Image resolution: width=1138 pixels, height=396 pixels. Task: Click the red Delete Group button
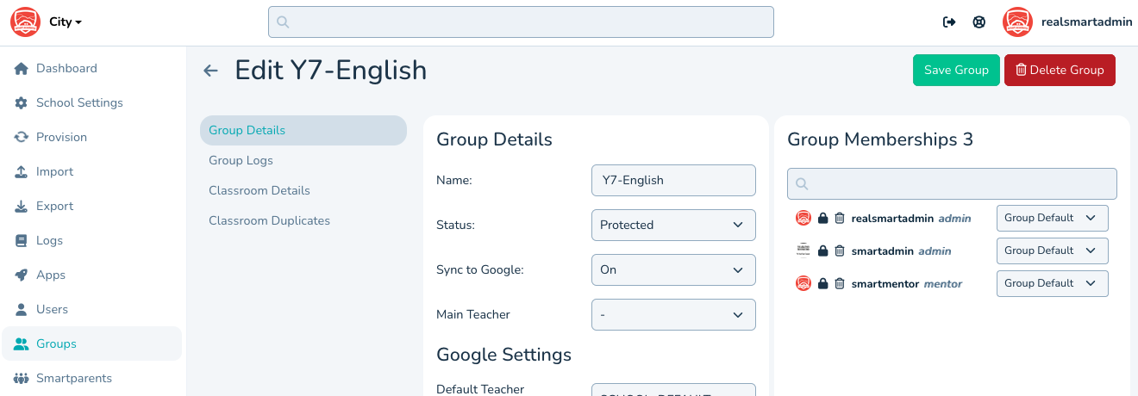[x=1060, y=71]
